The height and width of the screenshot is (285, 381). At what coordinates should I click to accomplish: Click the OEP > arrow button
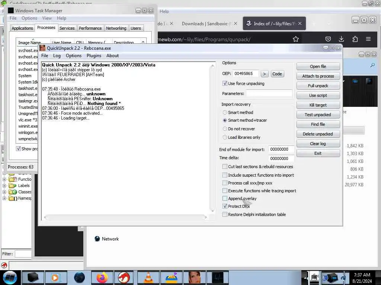pyautogui.click(x=265, y=74)
